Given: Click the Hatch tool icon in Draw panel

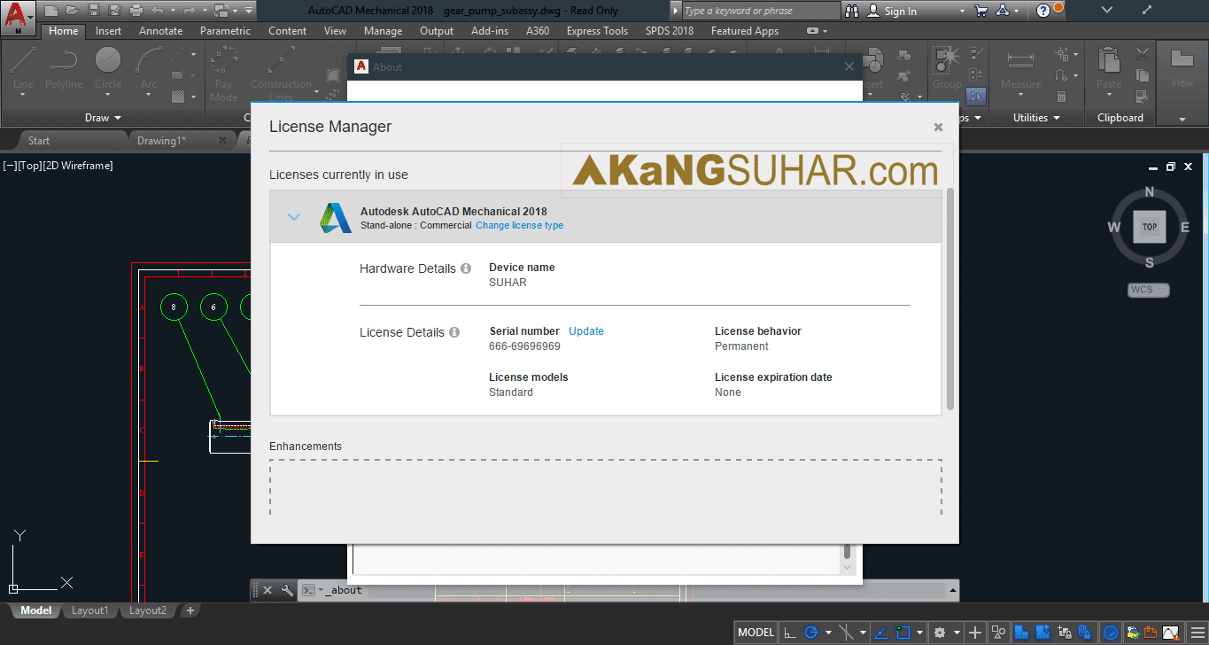Looking at the screenshot, I should (x=178, y=97).
